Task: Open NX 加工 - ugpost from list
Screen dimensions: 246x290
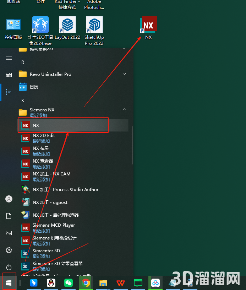Action: coord(50,202)
